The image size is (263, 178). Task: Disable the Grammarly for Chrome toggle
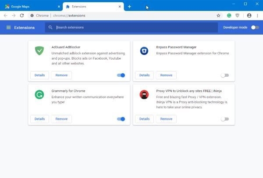pos(121,119)
